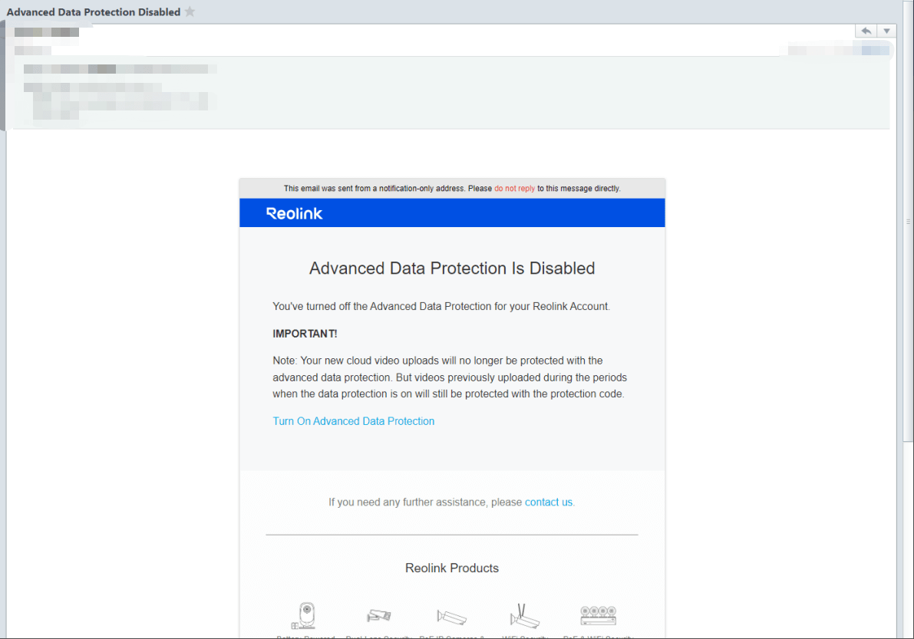
Task: Click the sentence about turning off protection
Action: [x=441, y=306]
